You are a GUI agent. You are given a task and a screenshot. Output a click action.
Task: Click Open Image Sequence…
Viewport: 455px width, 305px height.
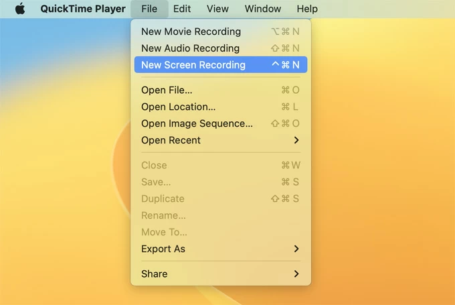click(x=197, y=123)
